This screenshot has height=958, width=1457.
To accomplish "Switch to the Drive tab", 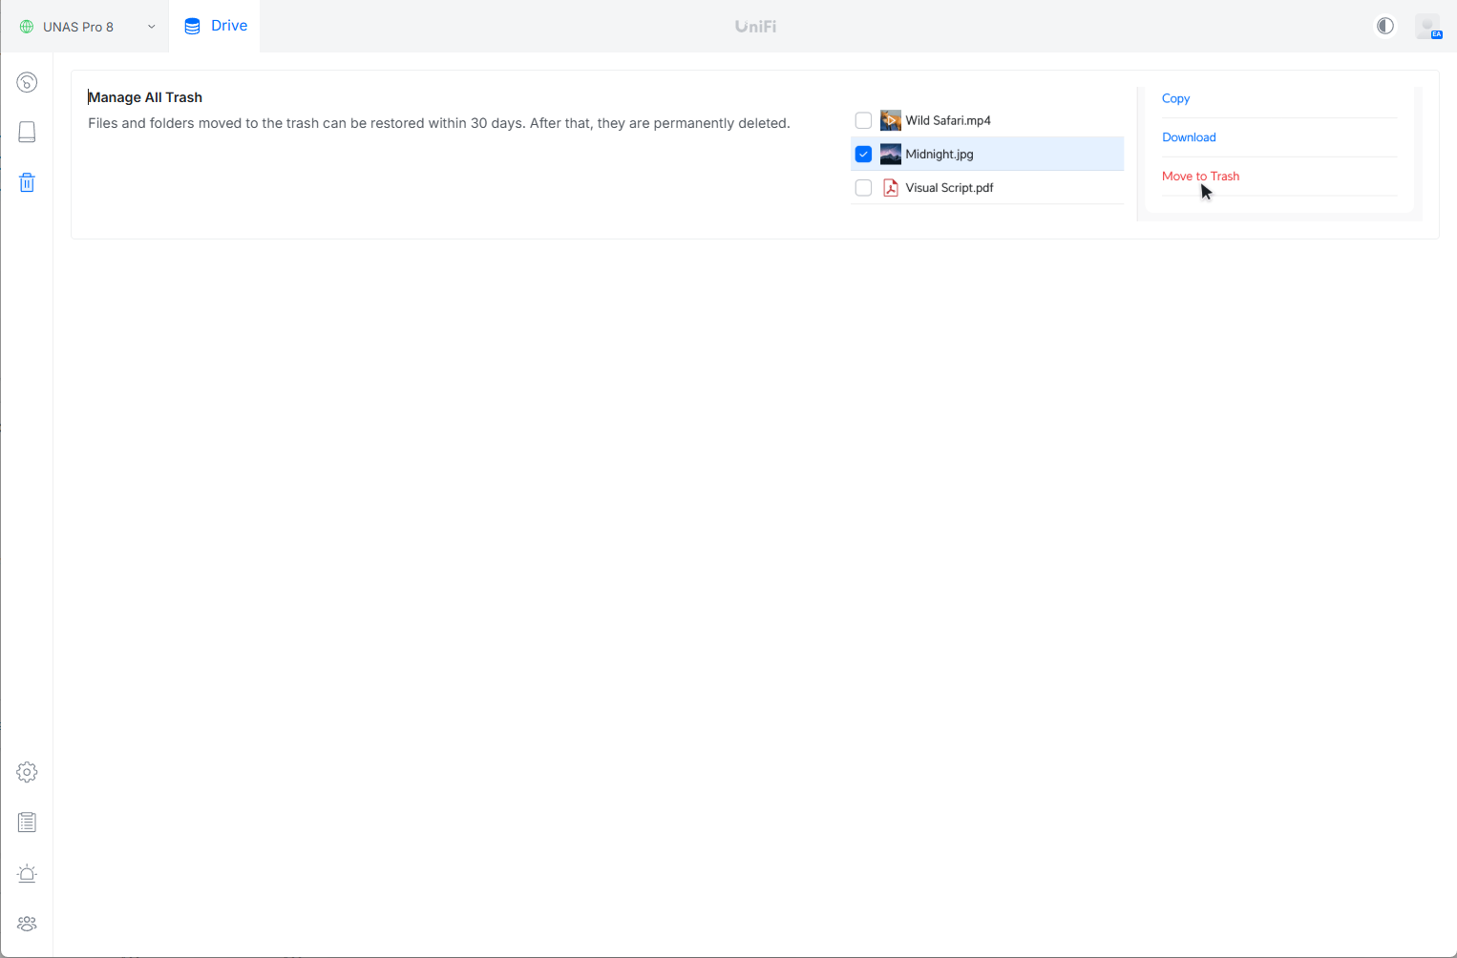I will coord(216,26).
